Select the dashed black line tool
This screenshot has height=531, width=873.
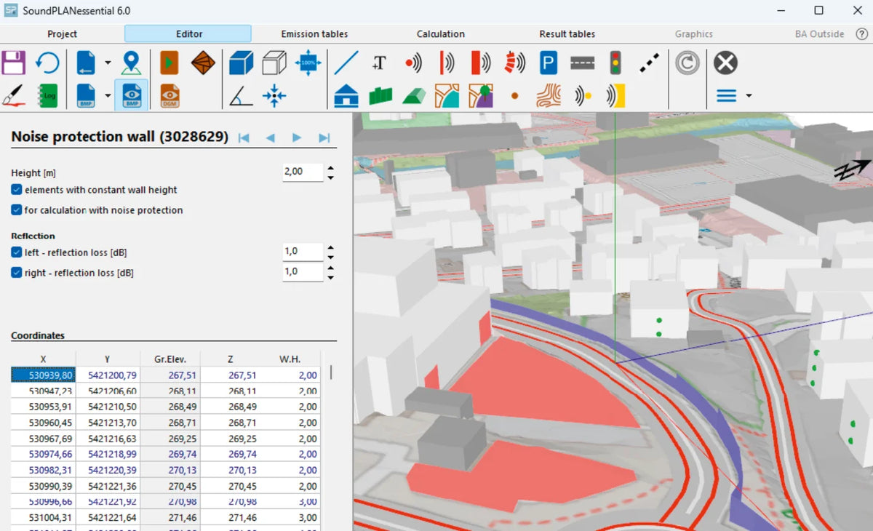(650, 63)
